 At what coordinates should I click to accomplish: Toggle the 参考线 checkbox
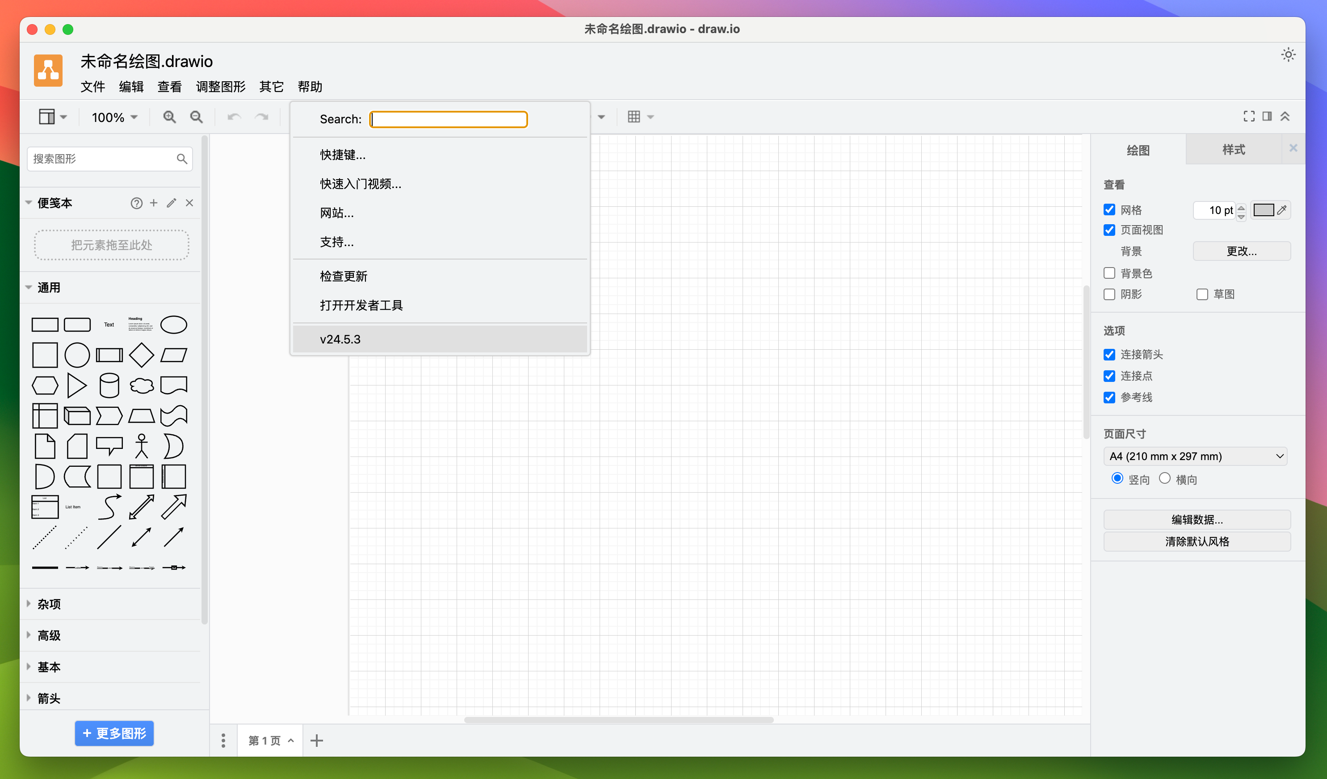1109,398
